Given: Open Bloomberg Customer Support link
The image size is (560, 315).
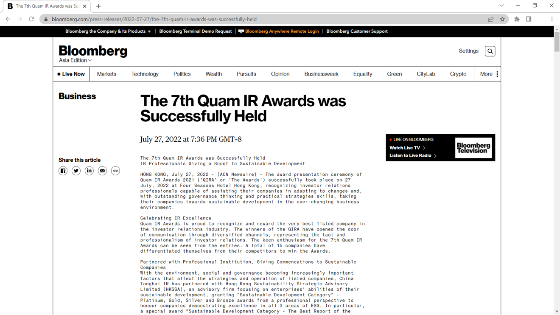Looking at the screenshot, I should tap(357, 31).
